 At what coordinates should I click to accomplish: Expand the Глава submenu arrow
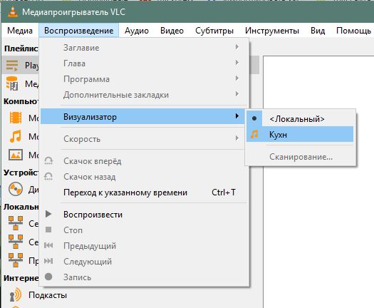tap(237, 63)
